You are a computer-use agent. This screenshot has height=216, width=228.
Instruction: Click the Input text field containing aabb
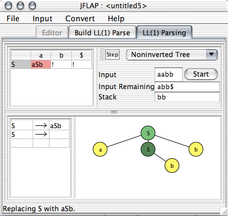pos(169,74)
